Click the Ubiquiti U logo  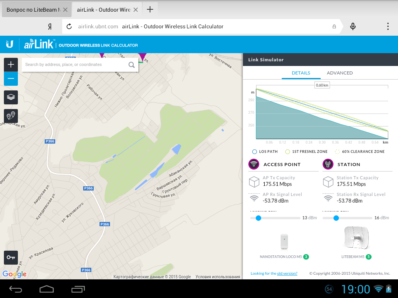(10, 44)
